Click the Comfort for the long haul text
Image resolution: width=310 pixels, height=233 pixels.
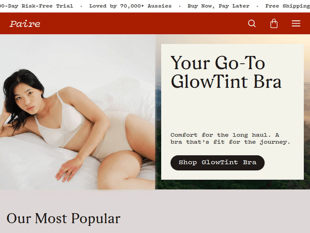click(x=230, y=138)
